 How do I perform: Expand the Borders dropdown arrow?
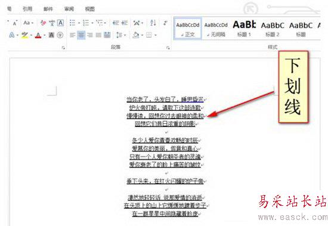point(156,35)
